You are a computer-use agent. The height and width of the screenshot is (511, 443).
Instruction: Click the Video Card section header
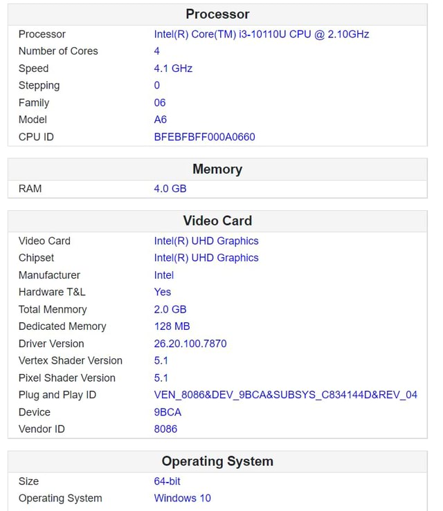(x=217, y=221)
